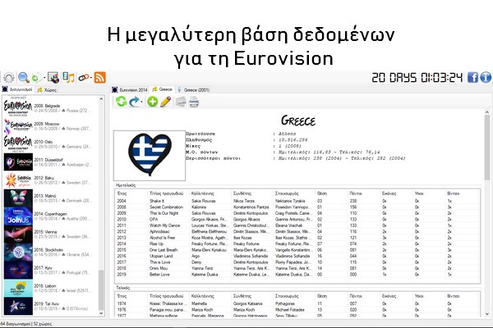Open the orange RSS feed icon
This screenshot has height=328, width=493.
[x=100, y=78]
